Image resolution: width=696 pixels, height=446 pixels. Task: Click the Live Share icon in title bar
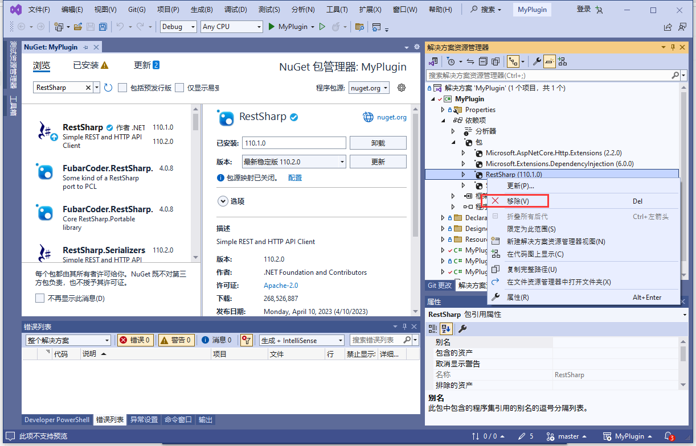point(668,27)
